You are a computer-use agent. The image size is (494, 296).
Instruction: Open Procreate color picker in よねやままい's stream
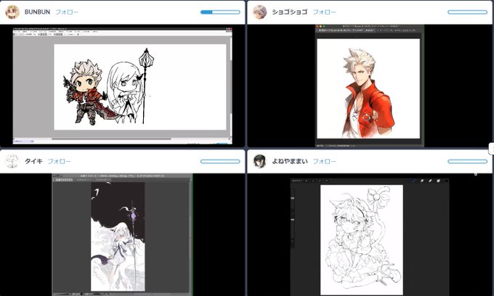[447, 181]
